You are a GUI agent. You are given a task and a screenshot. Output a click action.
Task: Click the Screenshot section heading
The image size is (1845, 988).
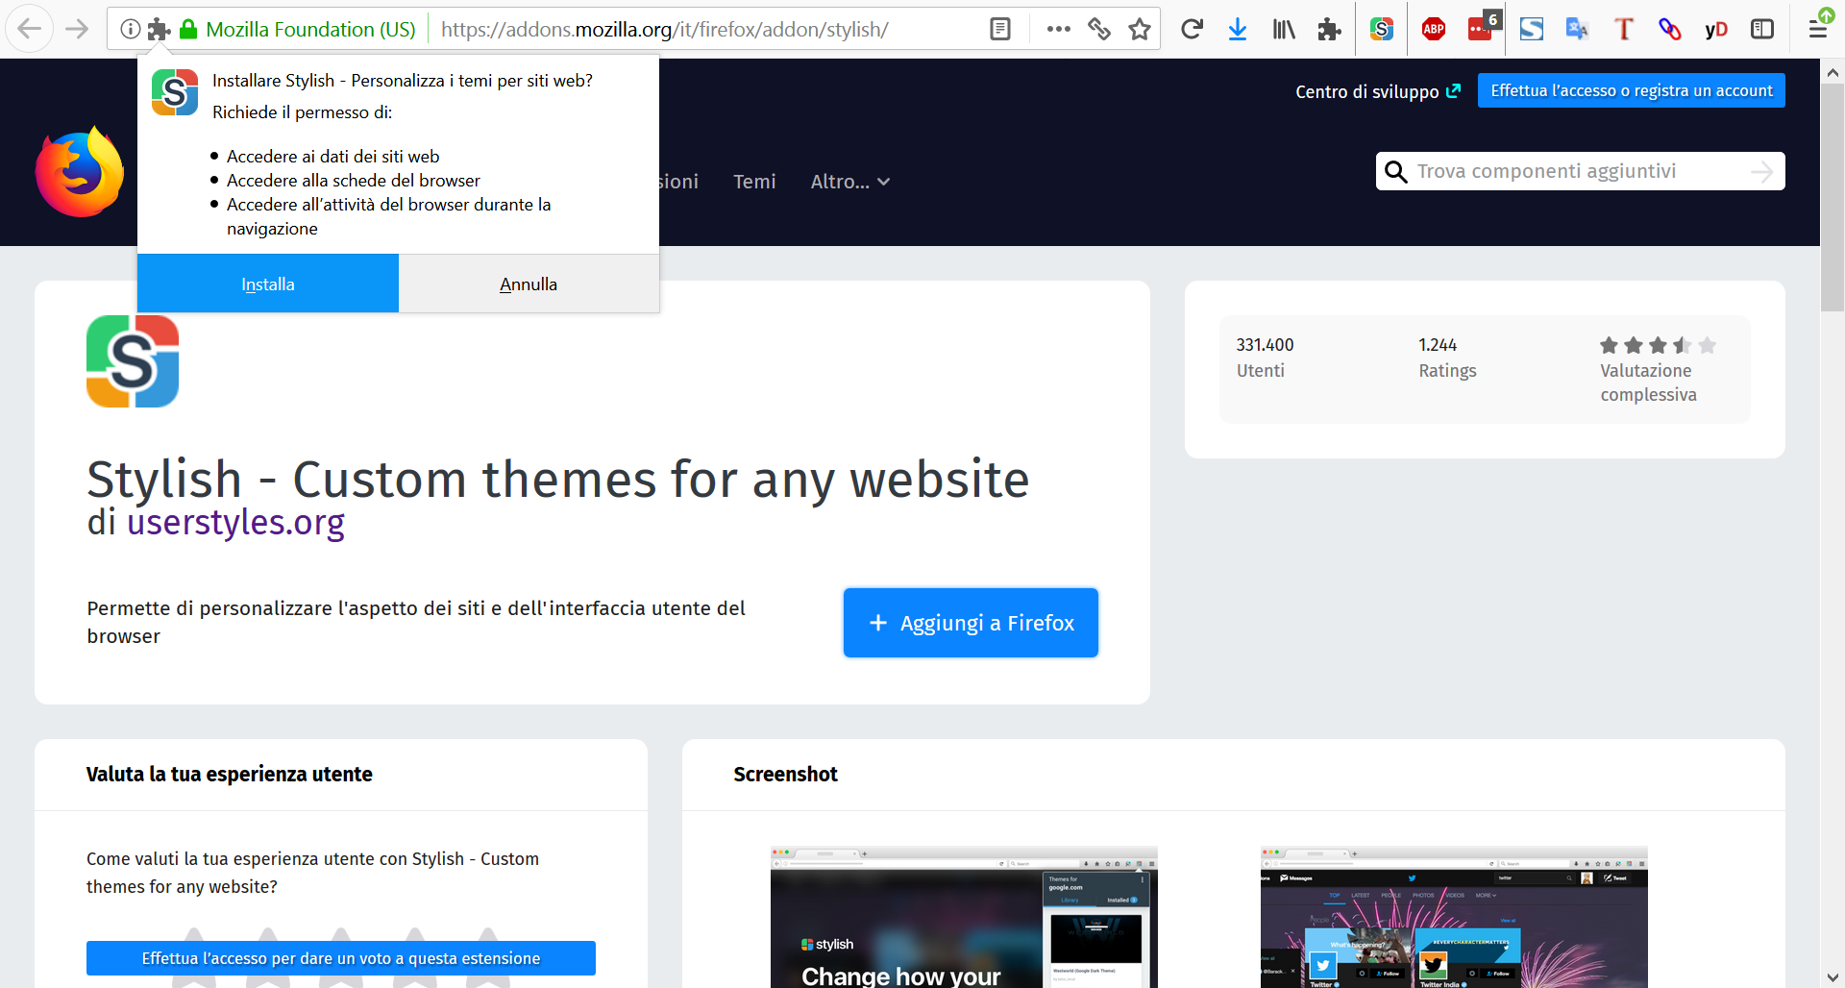(x=785, y=775)
